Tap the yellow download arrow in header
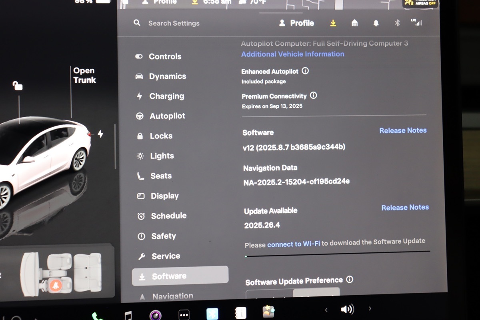480x320 pixels. click(x=333, y=23)
